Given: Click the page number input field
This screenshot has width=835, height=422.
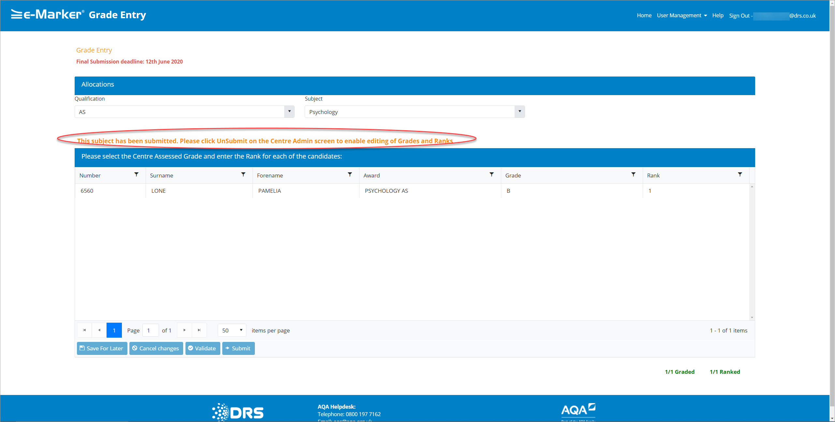Looking at the screenshot, I should [151, 330].
